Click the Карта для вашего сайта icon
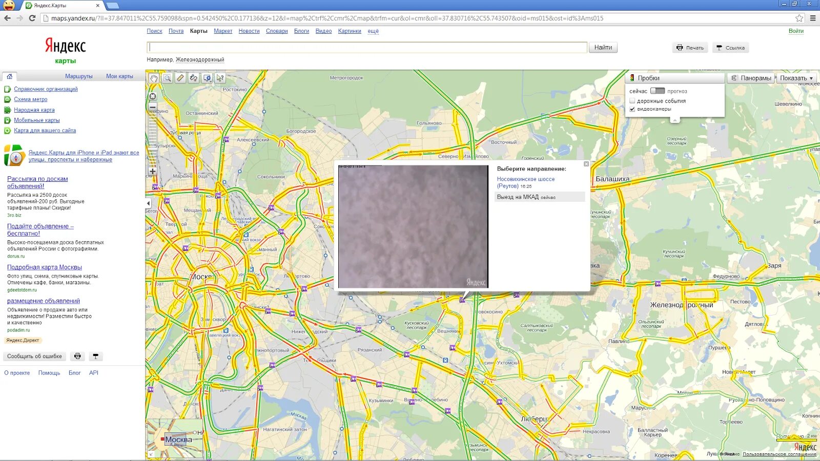820x461 pixels. coord(7,131)
